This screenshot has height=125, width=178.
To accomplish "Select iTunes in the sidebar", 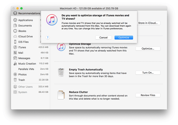I will pyautogui.click(x=22, y=47).
